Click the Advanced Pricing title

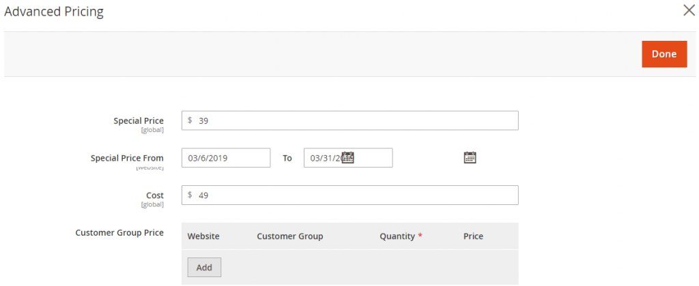click(54, 12)
